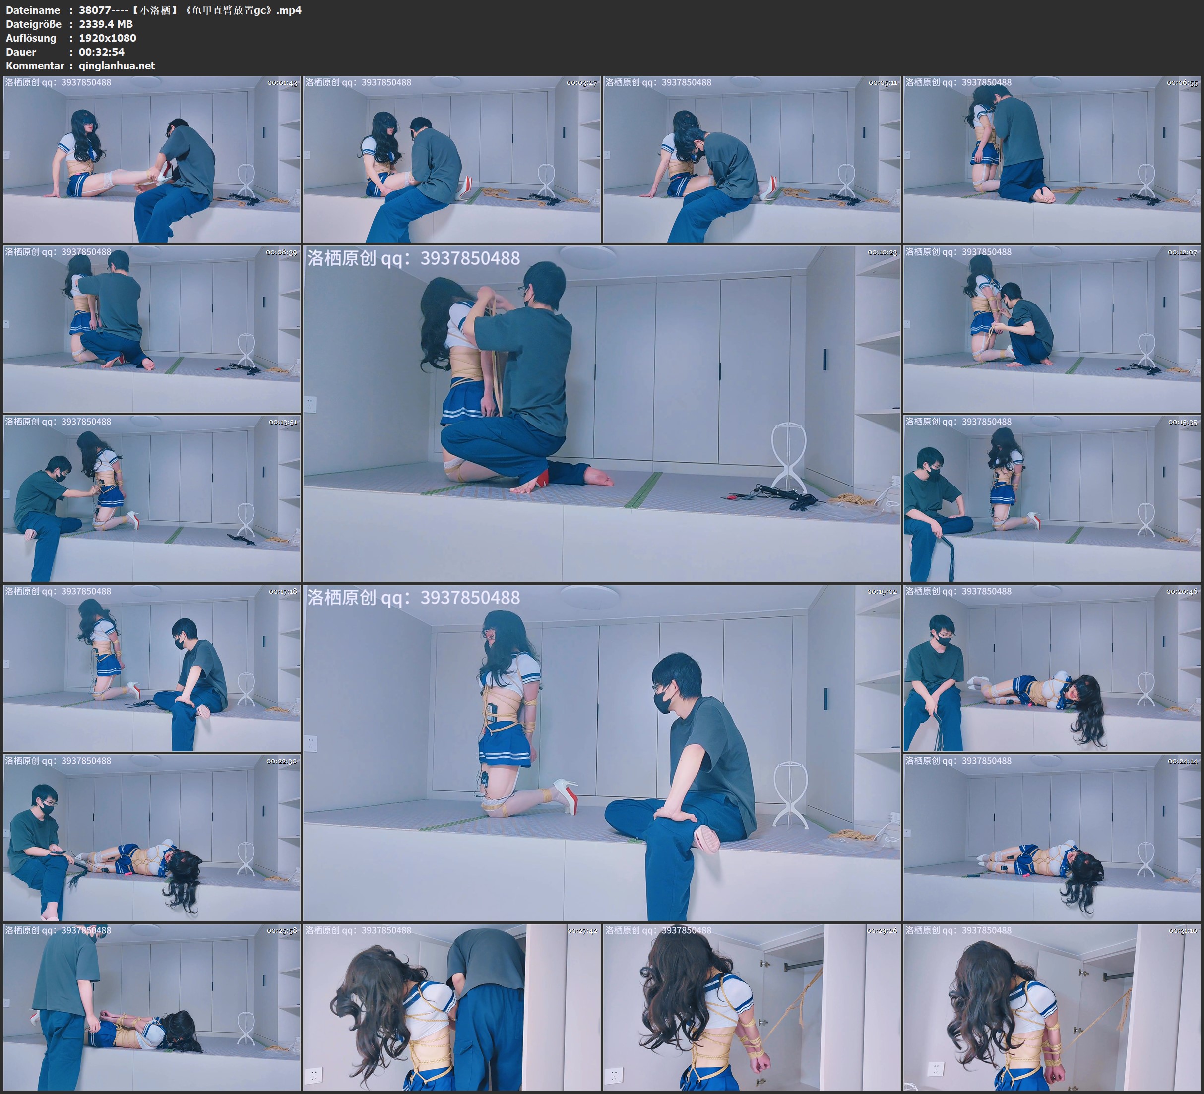Screen dimensions: 1204x1094
Task: Click the 00:06:55 frame thumbnail
Action: [1052, 159]
